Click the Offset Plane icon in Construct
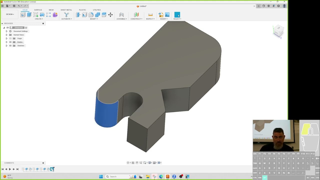Viewport: 320px width, 180px height. (136, 15)
